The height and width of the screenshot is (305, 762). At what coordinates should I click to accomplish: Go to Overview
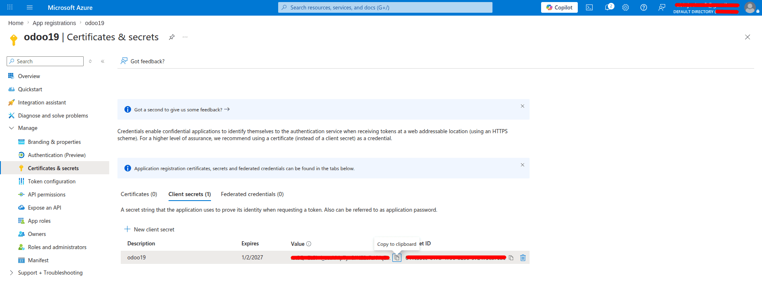tap(29, 76)
